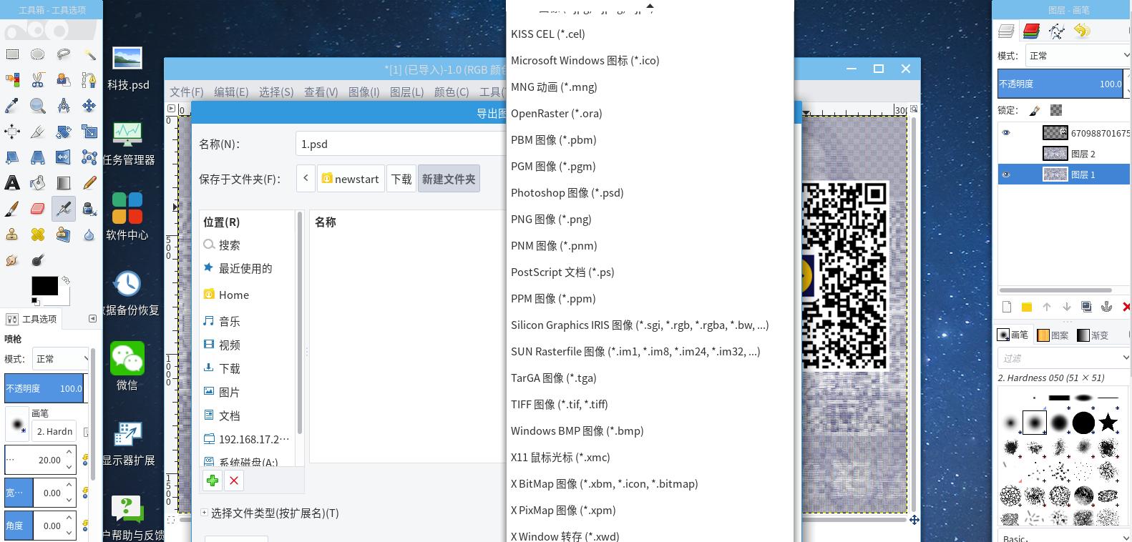Open the brush filter 过滤 combo box
1132x542 pixels.
coord(1064,358)
